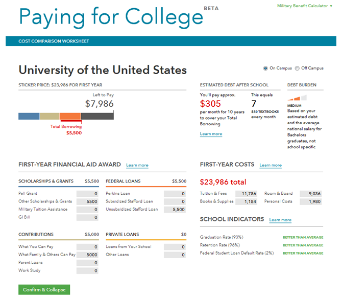Edit the Unsubsidized Stafford Loan amount field
This screenshot has height=297, width=342.
(x=175, y=210)
